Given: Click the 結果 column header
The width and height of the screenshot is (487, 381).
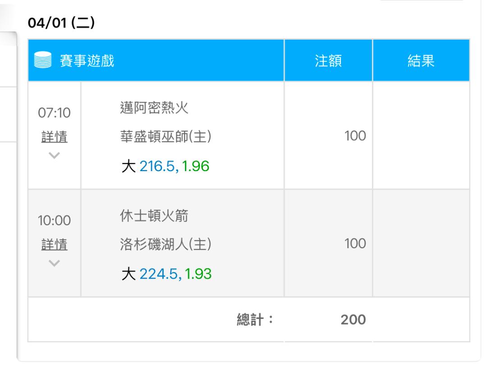Looking at the screenshot, I should click(x=421, y=60).
